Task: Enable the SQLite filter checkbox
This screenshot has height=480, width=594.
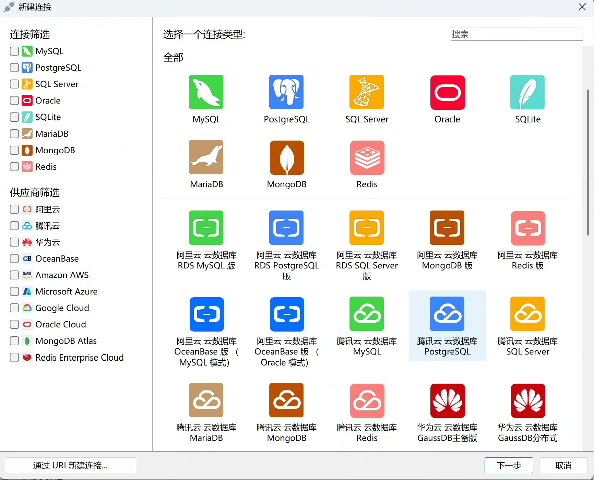Action: coord(14,117)
